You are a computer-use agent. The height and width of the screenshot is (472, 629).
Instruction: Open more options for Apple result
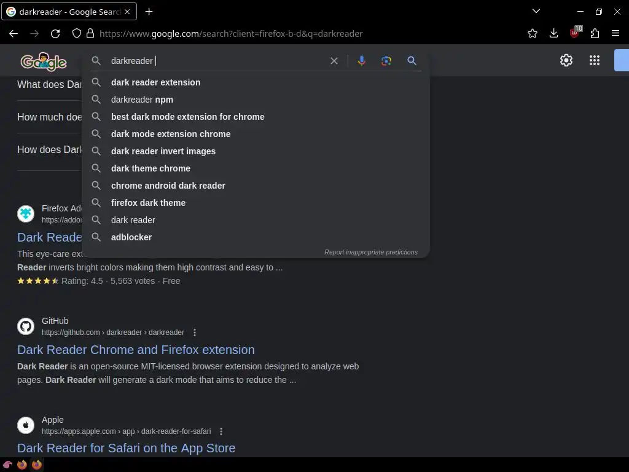tap(221, 431)
